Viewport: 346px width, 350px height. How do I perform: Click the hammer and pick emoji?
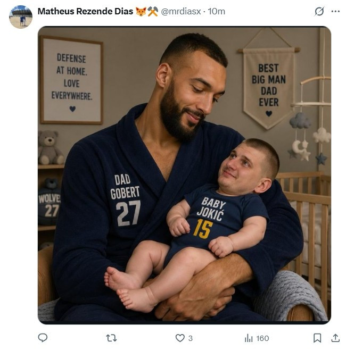click(x=153, y=11)
